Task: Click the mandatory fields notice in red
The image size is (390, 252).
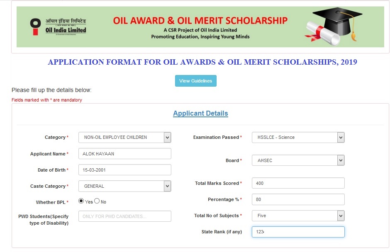Action: [47, 100]
